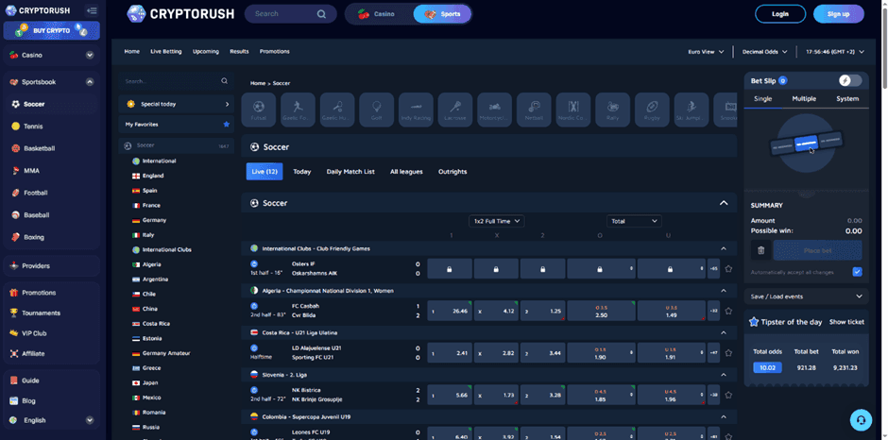This screenshot has width=888, height=440.
Task: Expand the English language selector
Action: click(51, 420)
